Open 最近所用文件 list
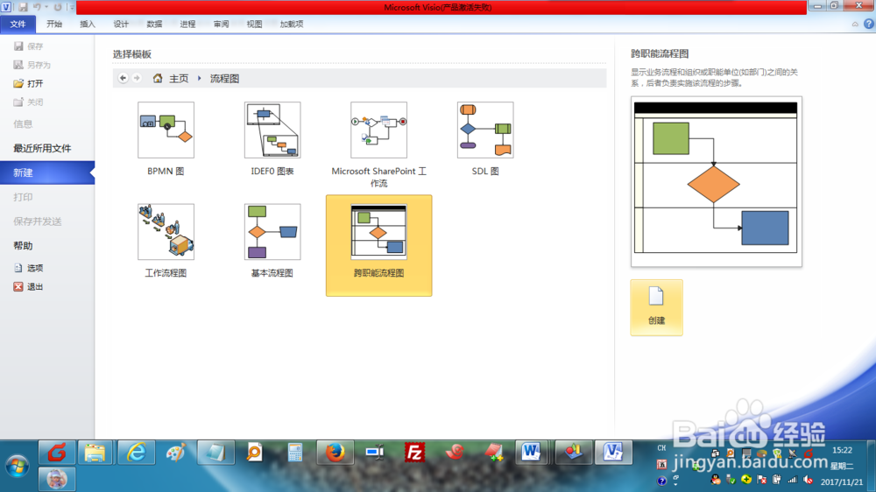 (x=42, y=148)
